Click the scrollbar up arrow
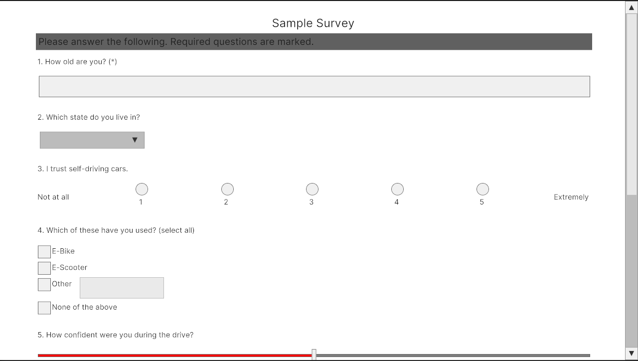 tap(632, 7)
